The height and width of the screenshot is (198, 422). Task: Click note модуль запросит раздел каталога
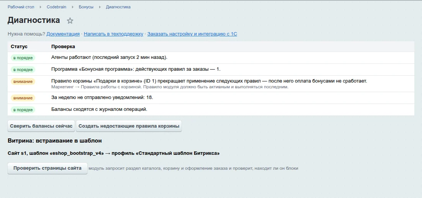[193, 169]
